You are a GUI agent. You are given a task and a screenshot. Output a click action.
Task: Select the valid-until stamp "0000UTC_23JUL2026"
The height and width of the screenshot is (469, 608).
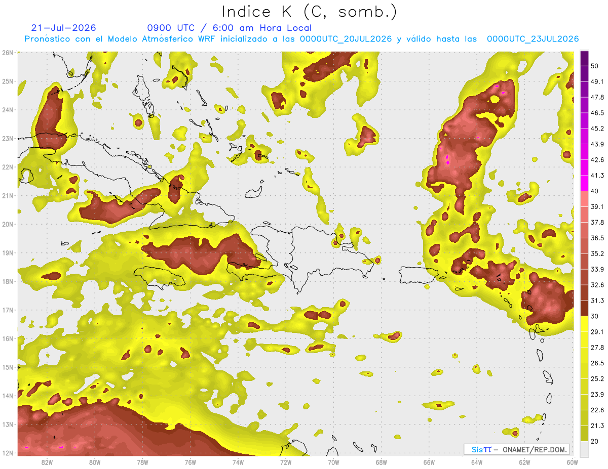[x=533, y=39]
